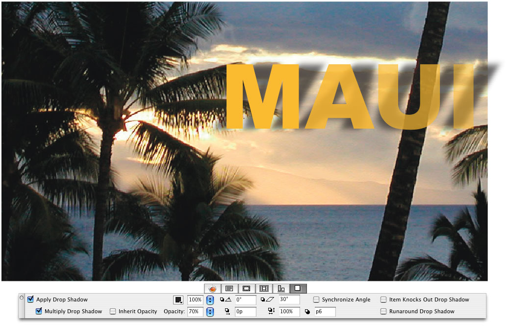The width and height of the screenshot is (508, 326).
Task: Select the Drop Shadow tab icon
Action: coord(298,288)
